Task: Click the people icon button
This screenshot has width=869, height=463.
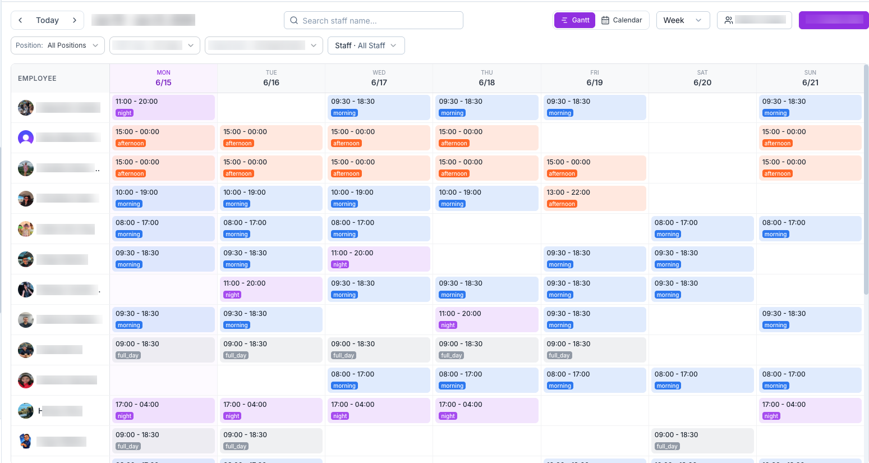Action: tap(754, 20)
